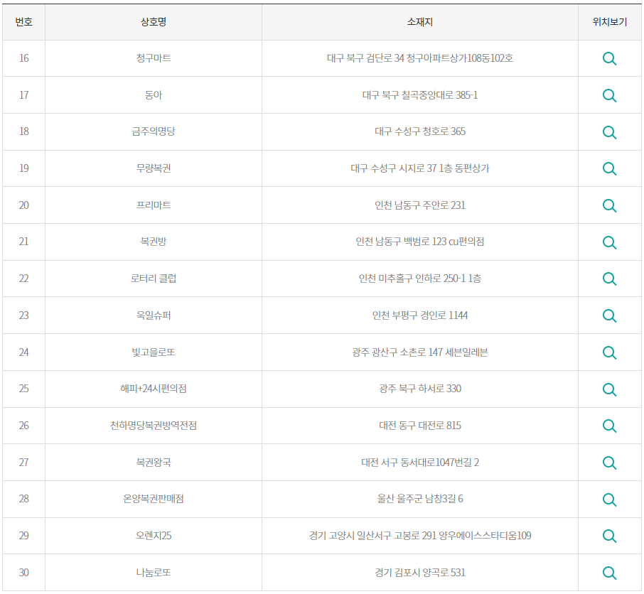The height and width of the screenshot is (594, 644).
Task: Select store name 동아
Action: tap(154, 95)
